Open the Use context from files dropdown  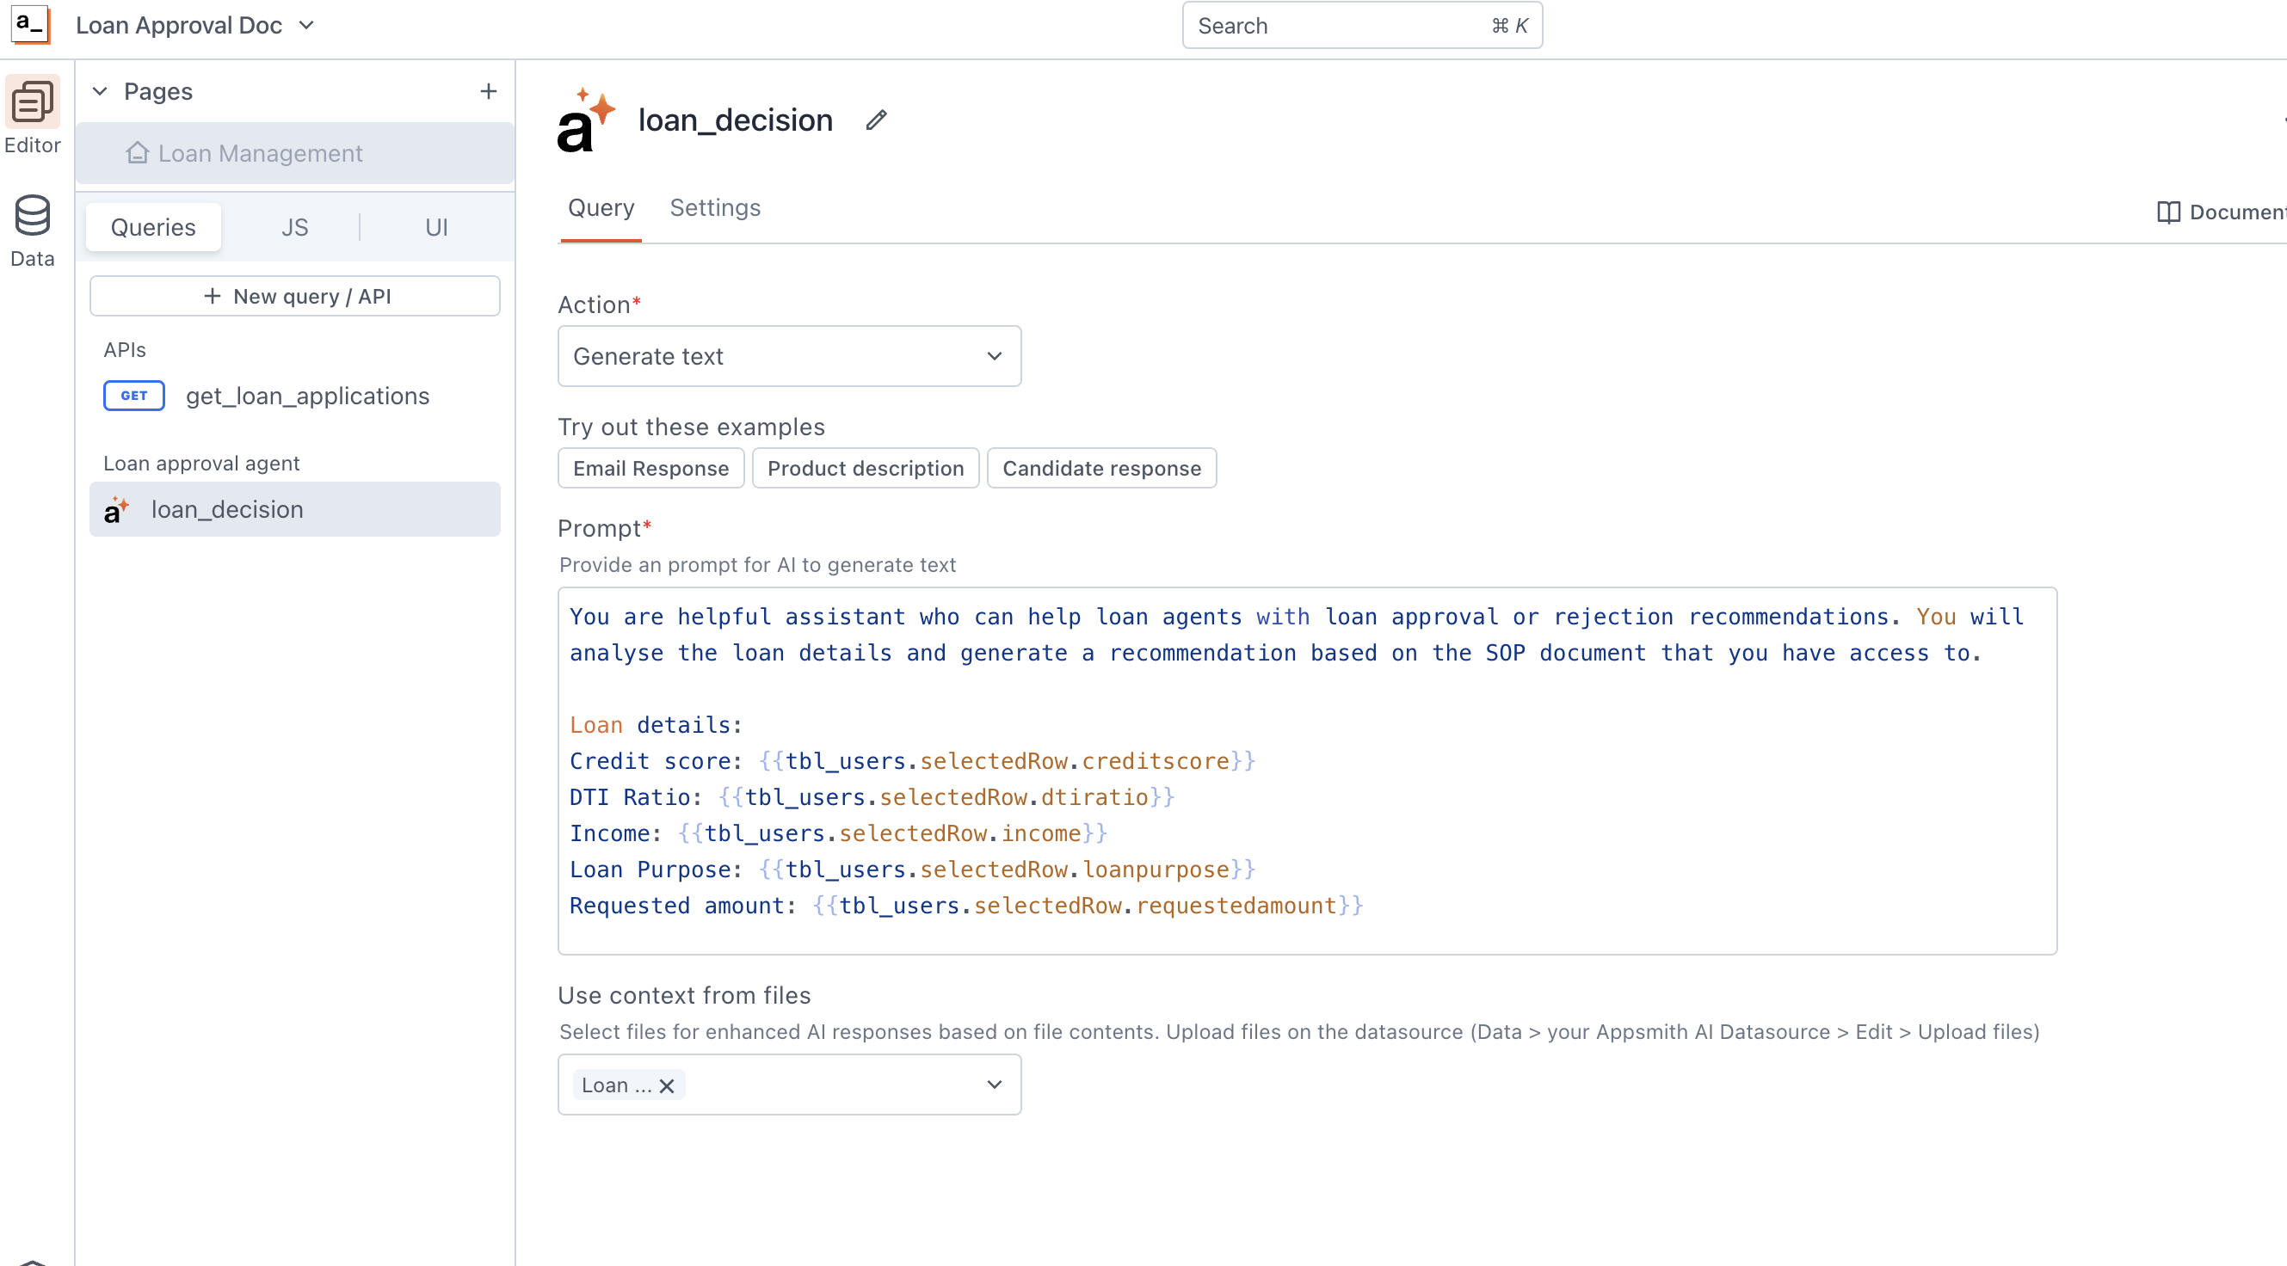pyautogui.click(x=994, y=1085)
